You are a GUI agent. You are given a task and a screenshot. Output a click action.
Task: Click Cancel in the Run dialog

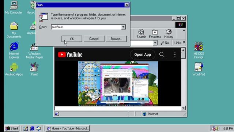94,39
